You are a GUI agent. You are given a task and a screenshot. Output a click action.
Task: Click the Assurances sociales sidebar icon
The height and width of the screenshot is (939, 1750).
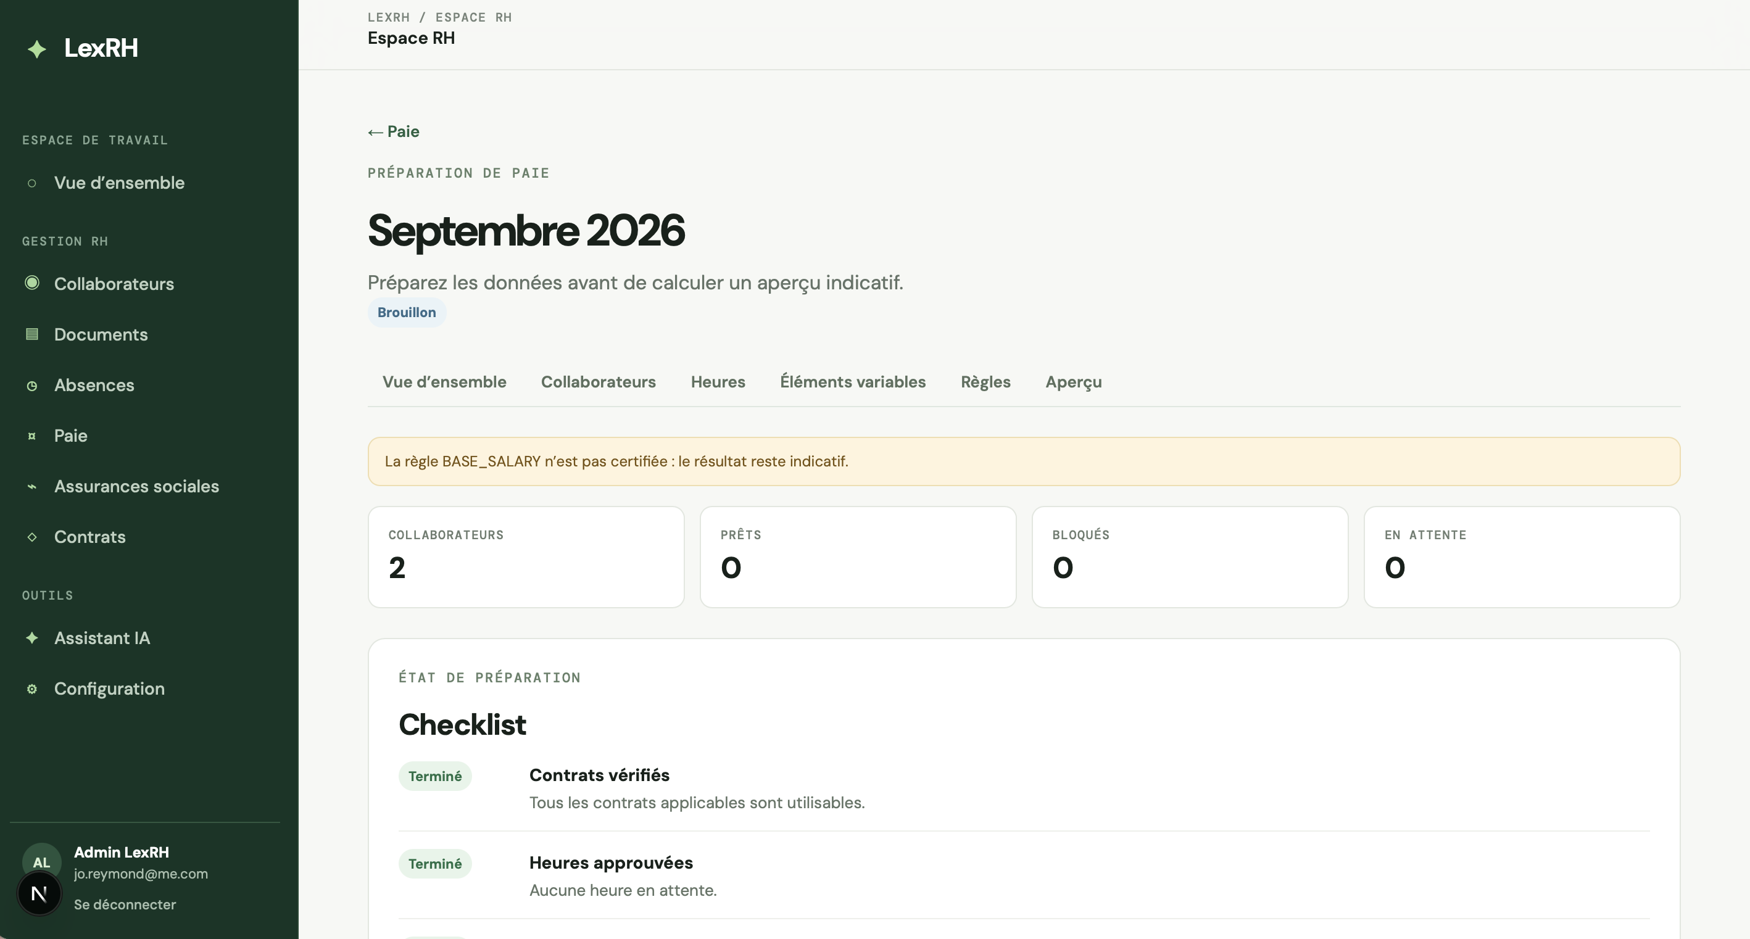point(32,487)
